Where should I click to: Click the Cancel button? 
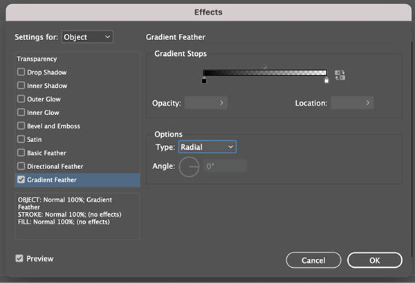[313, 260]
